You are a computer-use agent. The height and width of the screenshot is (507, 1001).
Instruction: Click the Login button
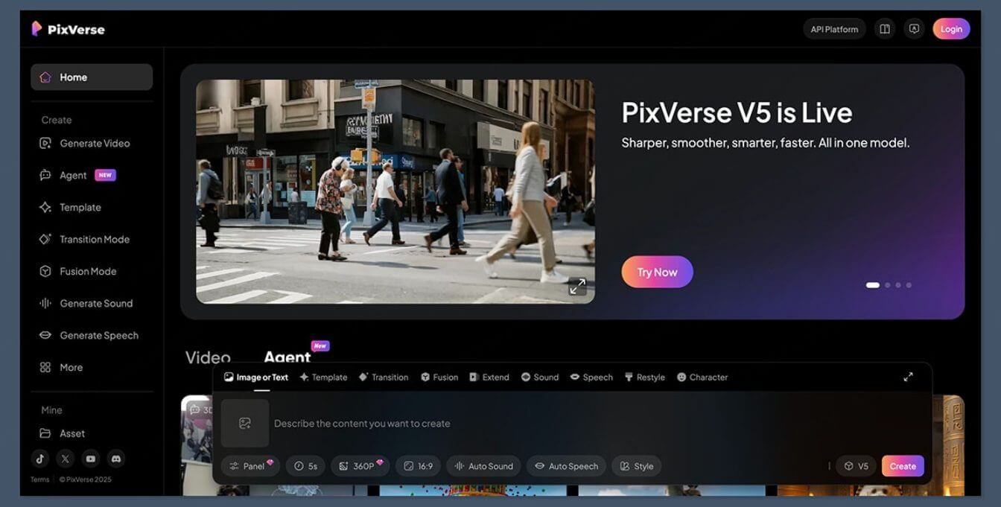(x=951, y=29)
